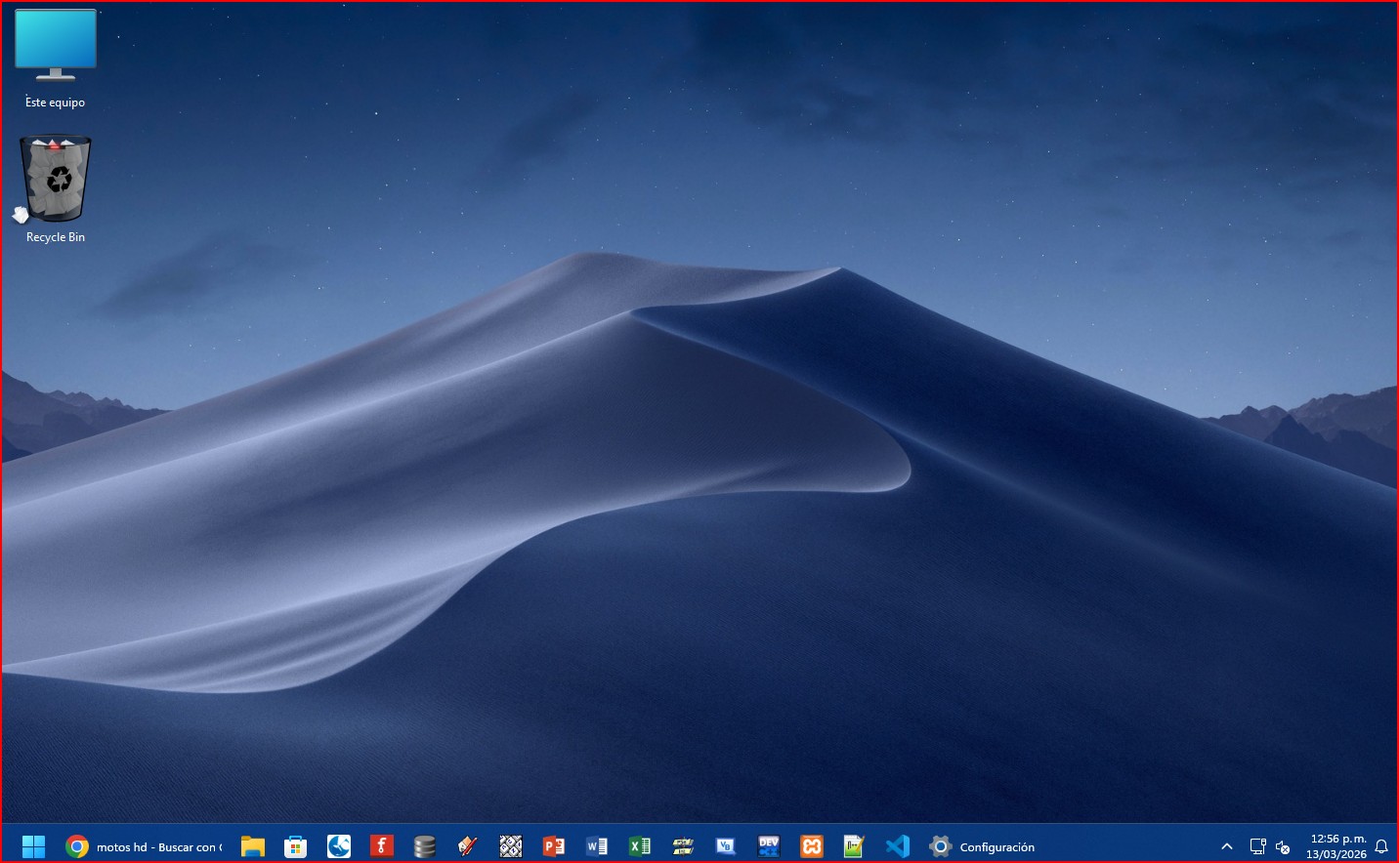Switch to Chrome window 'motos hd - Buscar con'

[145, 846]
